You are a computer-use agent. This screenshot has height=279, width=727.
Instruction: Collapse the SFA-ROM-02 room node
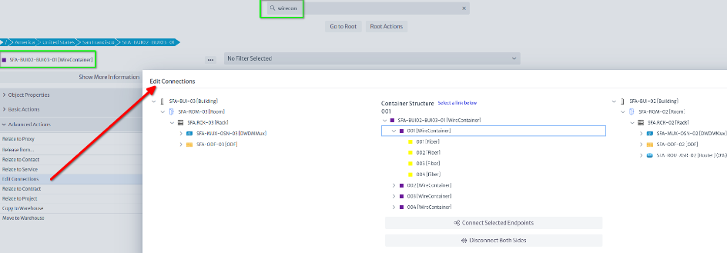click(623, 111)
